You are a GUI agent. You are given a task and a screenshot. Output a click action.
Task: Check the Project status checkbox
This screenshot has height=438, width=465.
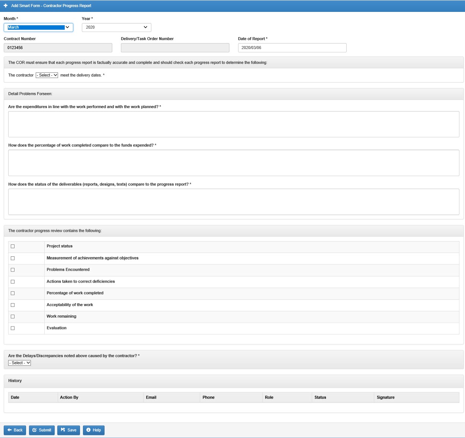[x=13, y=246]
